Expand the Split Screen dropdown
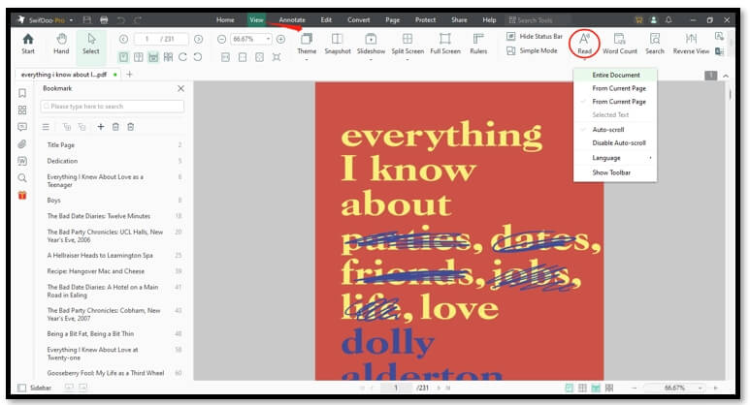The image size is (750, 405). [408, 59]
